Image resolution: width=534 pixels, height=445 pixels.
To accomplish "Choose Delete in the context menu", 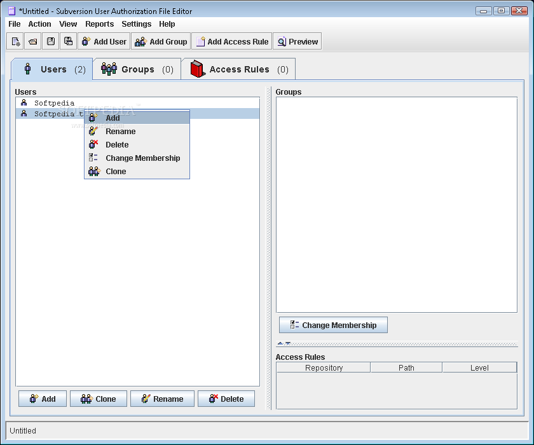I will (x=137, y=145).
